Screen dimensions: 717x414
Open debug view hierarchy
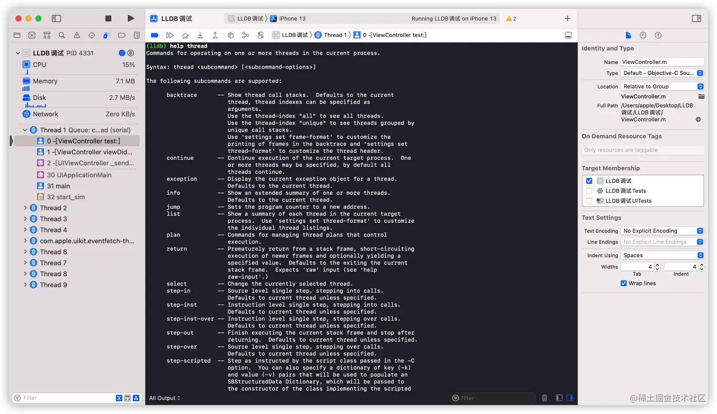230,35
